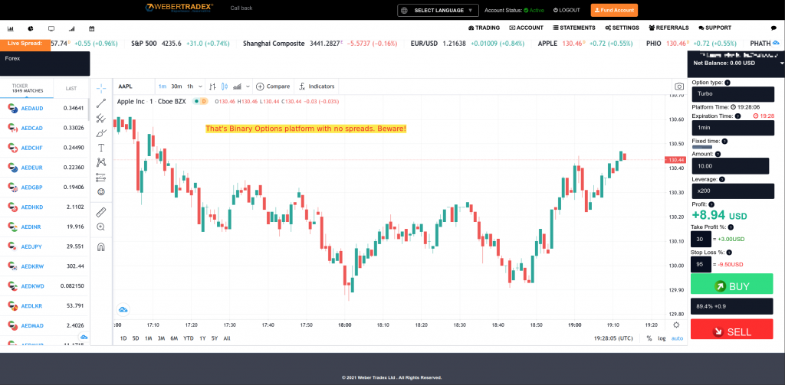Click the Fund Account button
Viewport: 785px width, 385px height.
click(x=614, y=10)
